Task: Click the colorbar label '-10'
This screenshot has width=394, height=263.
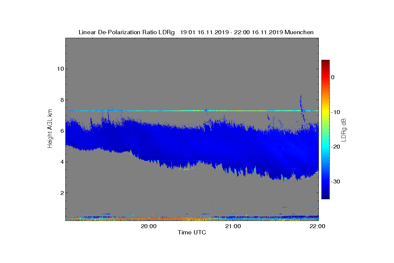Action: click(x=335, y=112)
